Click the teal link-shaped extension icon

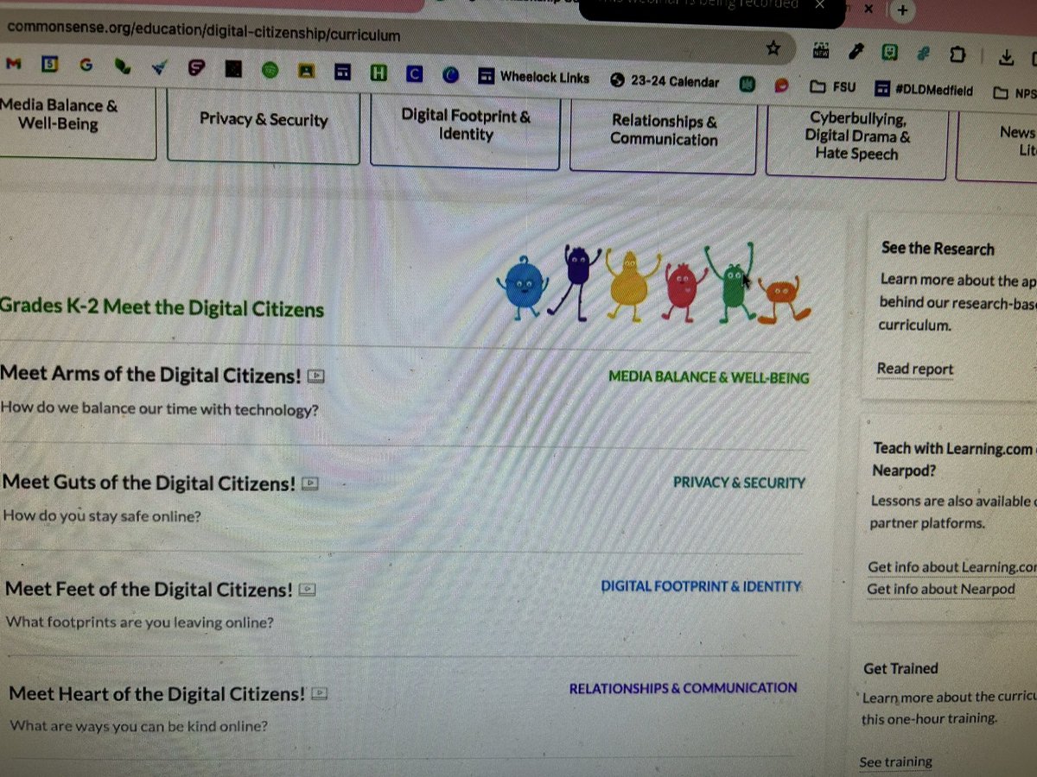point(922,54)
